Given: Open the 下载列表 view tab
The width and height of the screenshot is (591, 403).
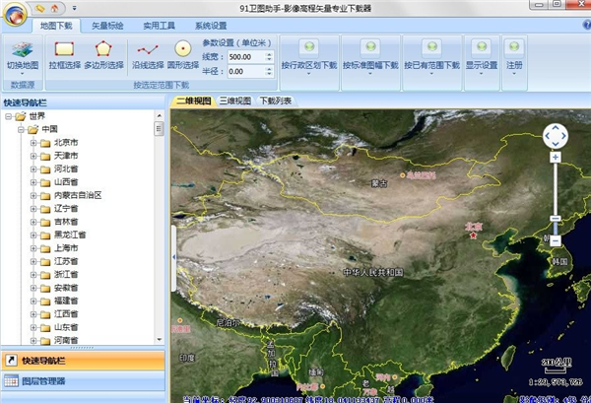Looking at the screenshot, I should [x=275, y=101].
